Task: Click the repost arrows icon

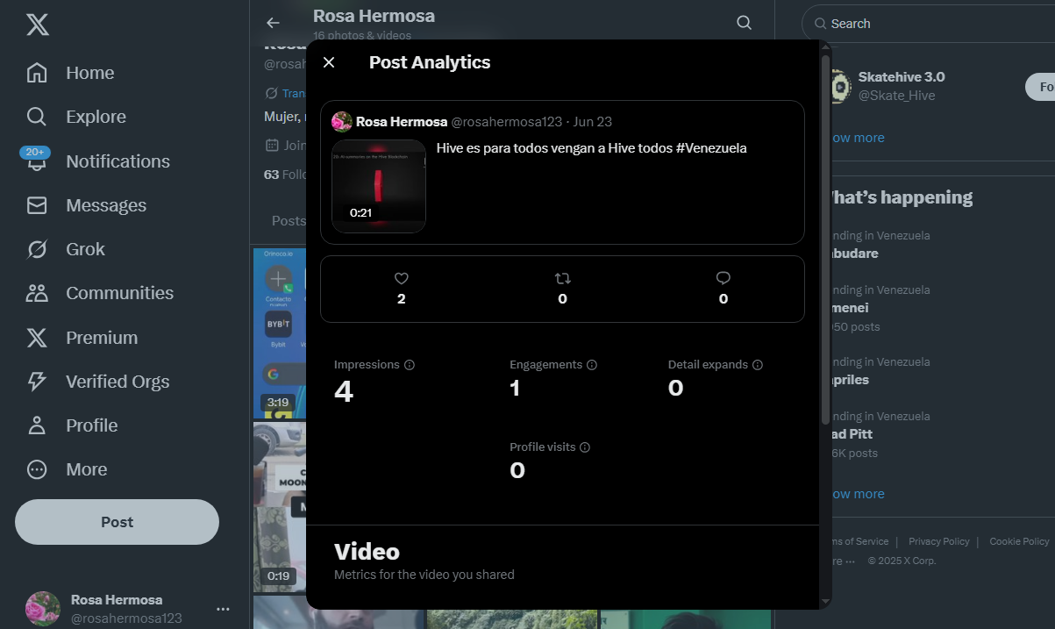Action: click(563, 278)
